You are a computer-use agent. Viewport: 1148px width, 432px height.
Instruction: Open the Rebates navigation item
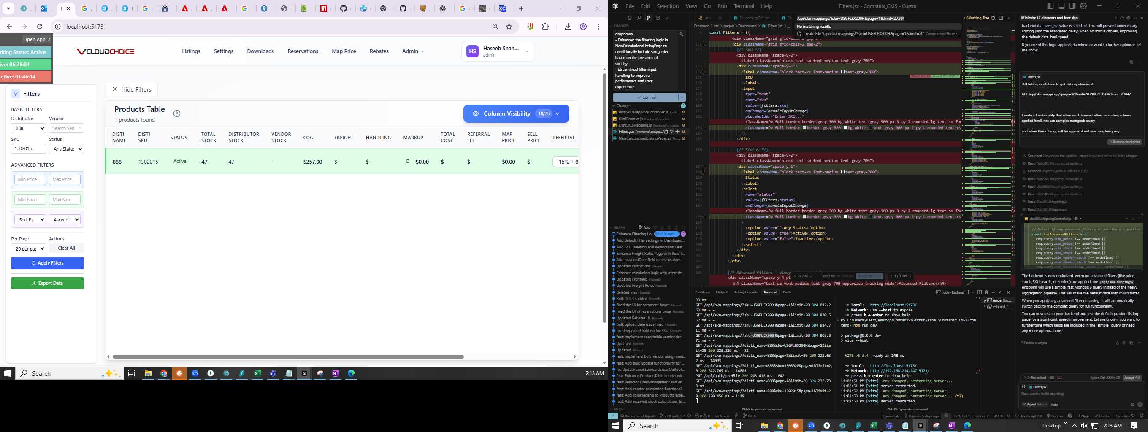pos(379,51)
